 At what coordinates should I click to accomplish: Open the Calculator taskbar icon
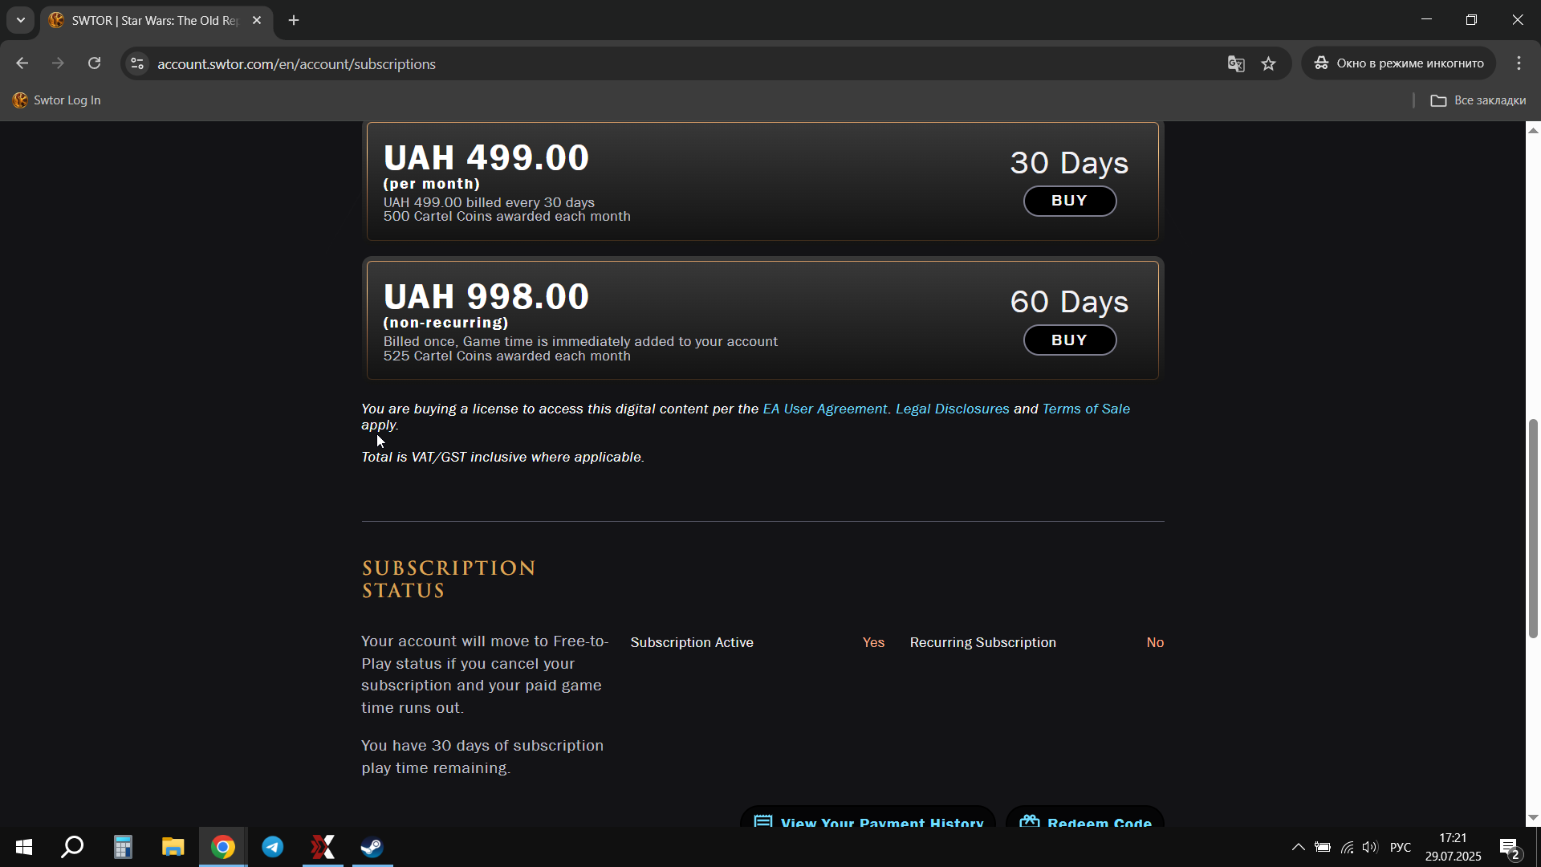[x=123, y=847]
